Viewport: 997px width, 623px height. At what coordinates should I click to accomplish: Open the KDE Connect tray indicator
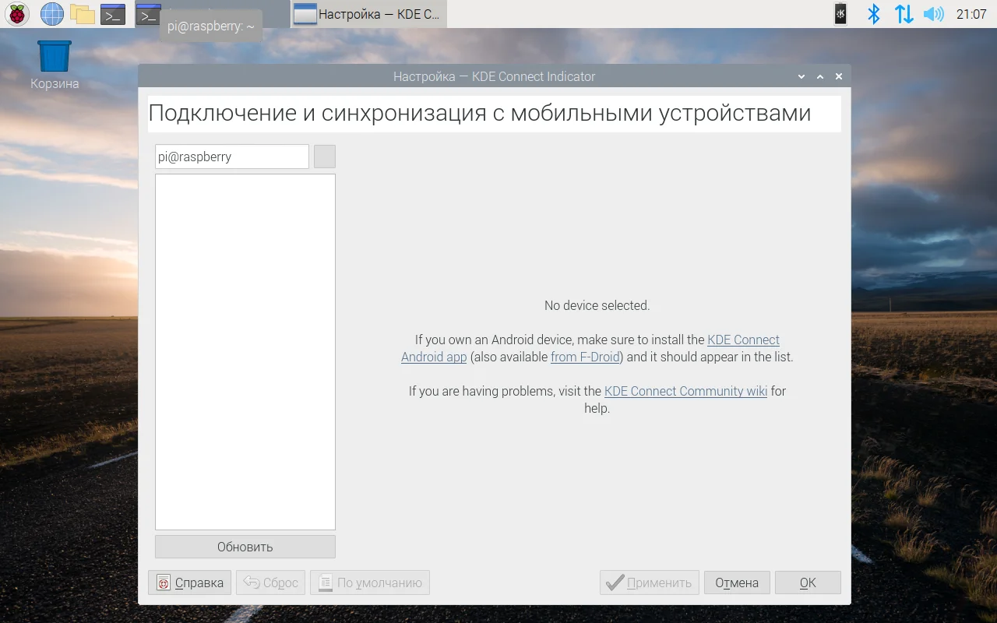(840, 14)
